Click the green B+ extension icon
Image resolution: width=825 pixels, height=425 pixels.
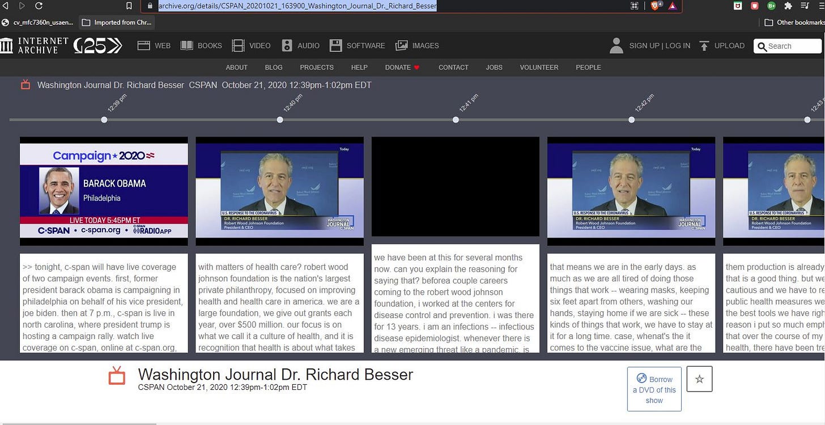pyautogui.click(x=771, y=6)
